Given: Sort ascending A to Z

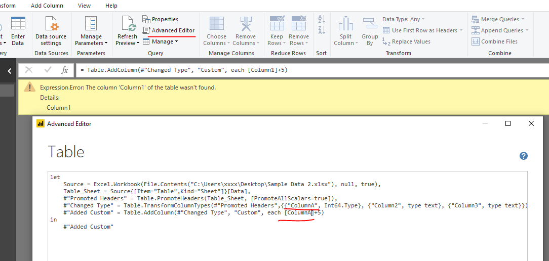Looking at the screenshot, I should (x=322, y=19).
